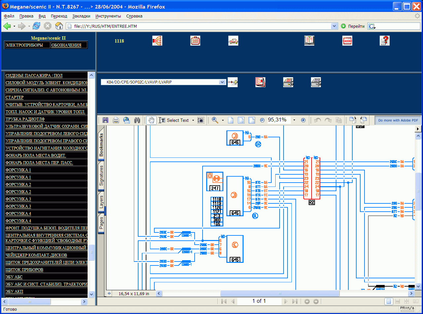Click the СТАРТЕР link in the sidebar

click(14, 97)
